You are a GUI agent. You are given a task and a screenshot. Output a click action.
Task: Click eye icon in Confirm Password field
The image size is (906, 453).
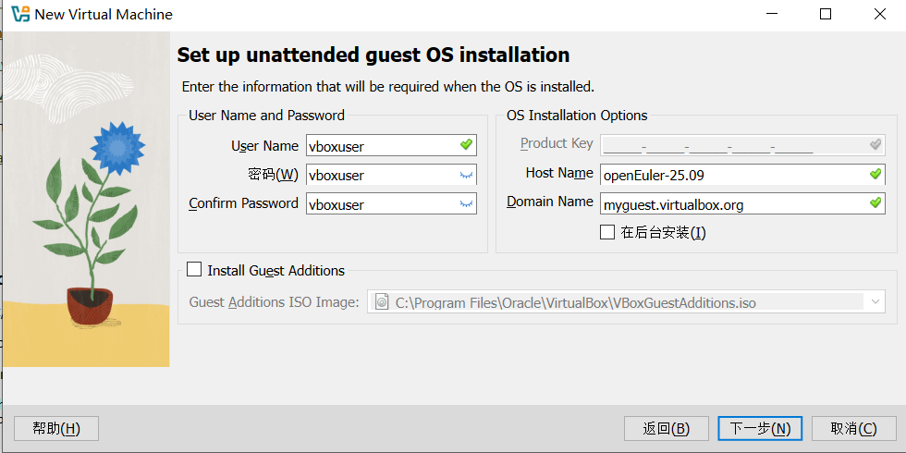coord(466,204)
